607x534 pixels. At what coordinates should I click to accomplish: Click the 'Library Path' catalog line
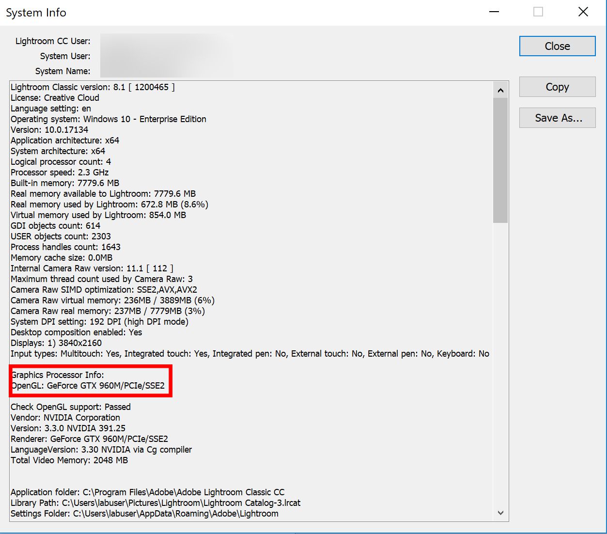tap(156, 503)
